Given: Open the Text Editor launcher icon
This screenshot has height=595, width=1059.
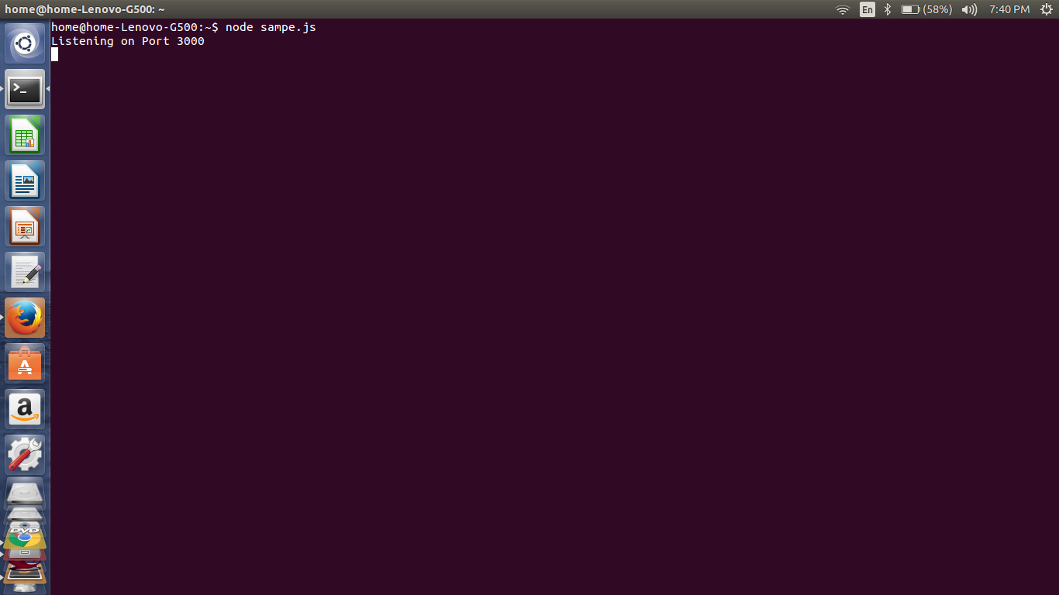Looking at the screenshot, I should 25,273.
